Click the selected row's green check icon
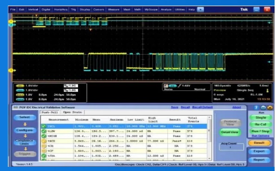 click(44, 127)
